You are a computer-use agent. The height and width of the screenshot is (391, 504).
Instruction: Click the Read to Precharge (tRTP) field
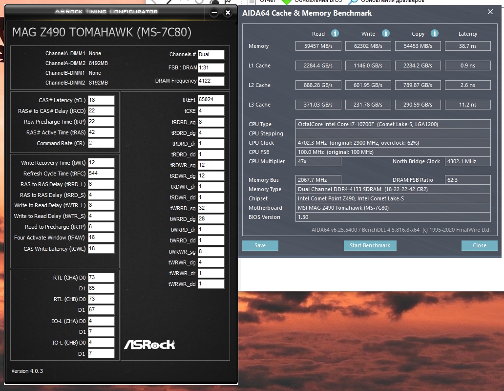pos(101,227)
